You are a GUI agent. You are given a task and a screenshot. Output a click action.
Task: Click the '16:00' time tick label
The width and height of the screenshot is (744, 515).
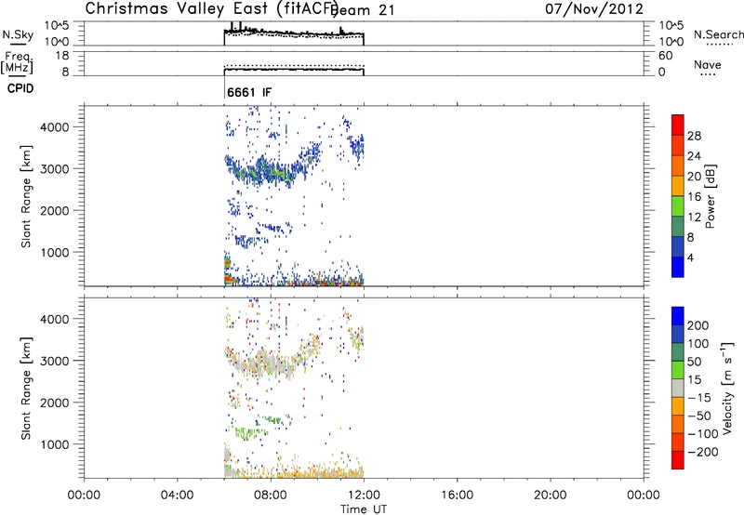point(457,495)
